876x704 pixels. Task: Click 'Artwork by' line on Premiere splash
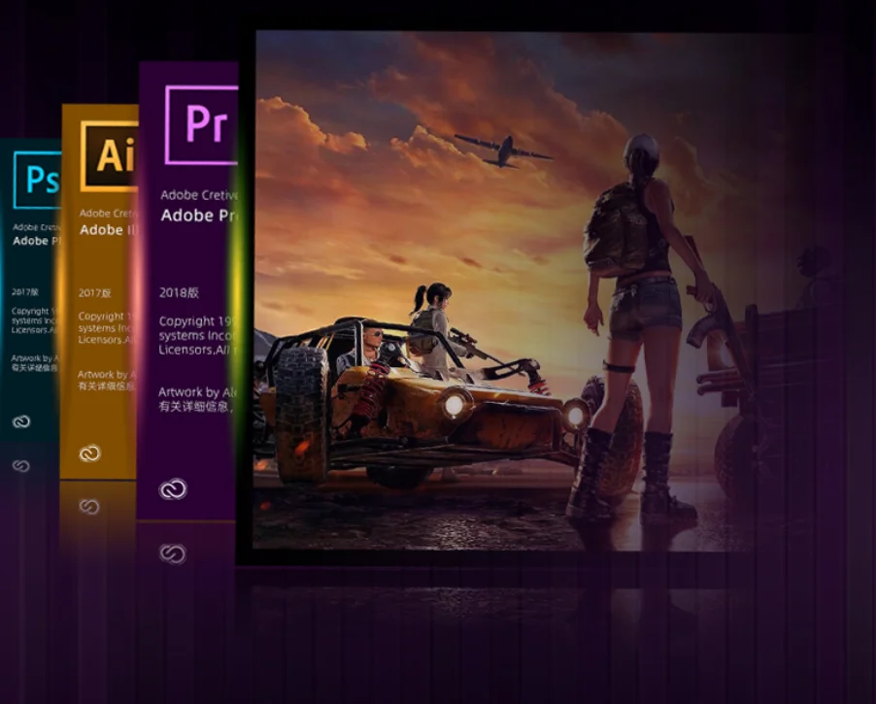(x=197, y=392)
